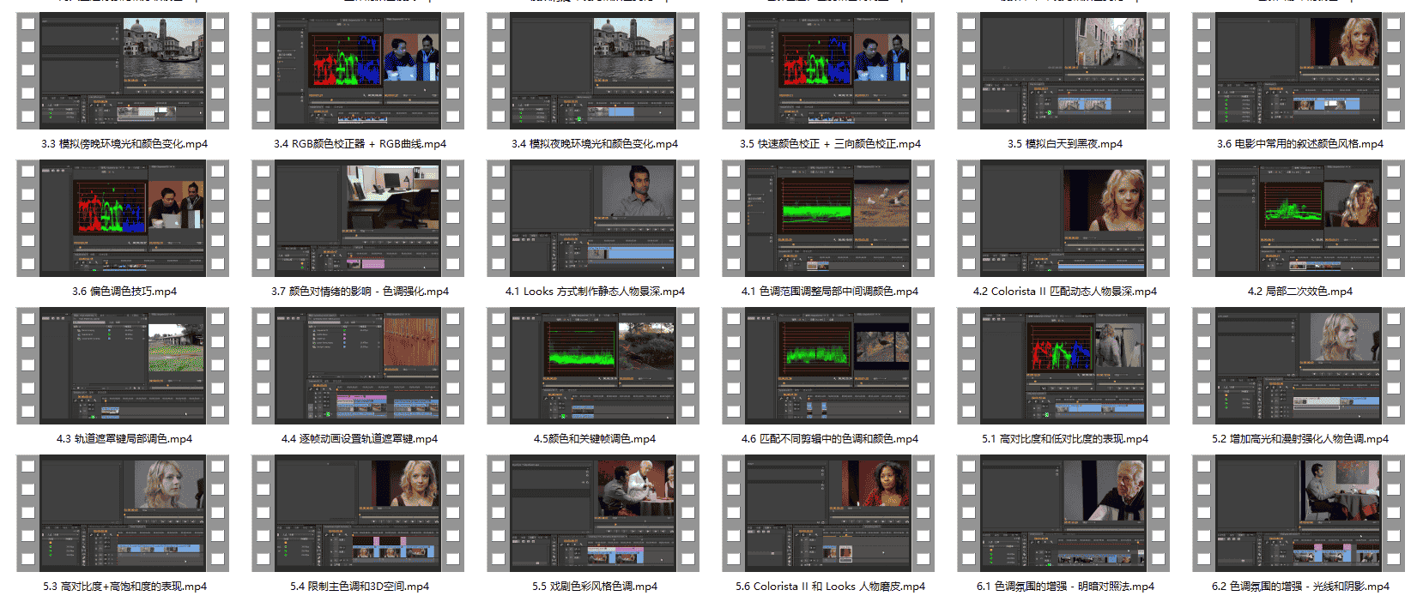Viewport: 1417px width, 608px height.
Task: Click the file name "4.3 轨道遮罩键局部调色.mp4"
Action: pyautogui.click(x=124, y=439)
